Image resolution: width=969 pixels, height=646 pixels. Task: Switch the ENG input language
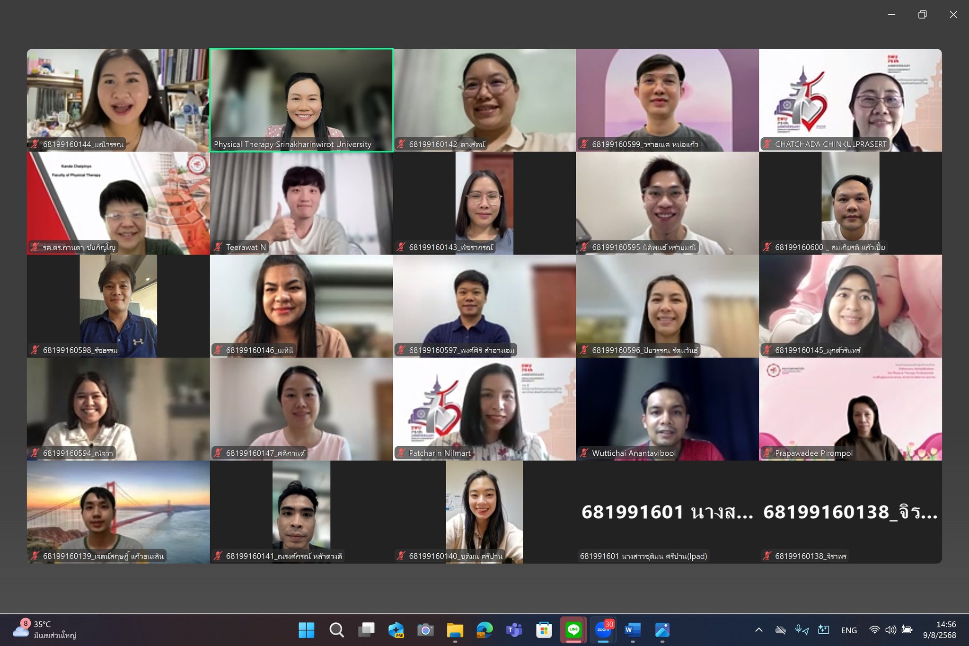point(849,630)
